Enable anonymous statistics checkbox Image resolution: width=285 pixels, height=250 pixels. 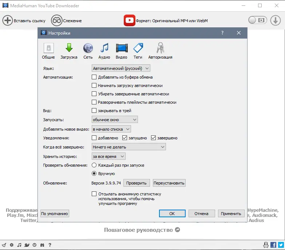tap(94, 194)
